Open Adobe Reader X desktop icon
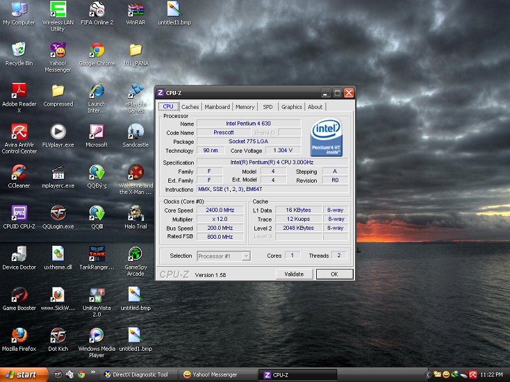The image size is (510, 382). coord(19,91)
